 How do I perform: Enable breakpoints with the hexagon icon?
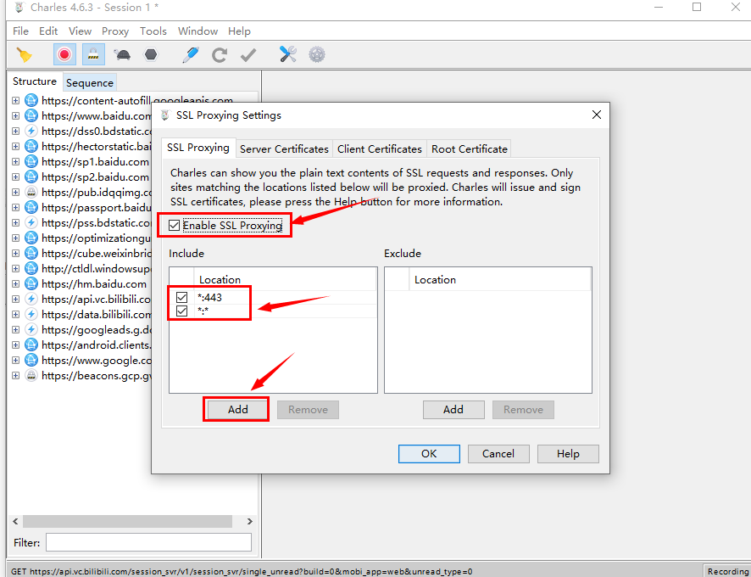(151, 54)
